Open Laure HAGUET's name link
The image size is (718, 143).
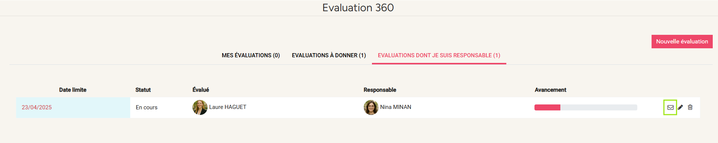228,107
